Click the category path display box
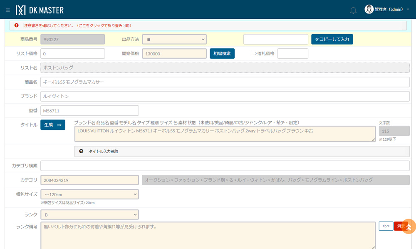The height and width of the screenshot is (249, 416). pyautogui.click(x=276, y=180)
